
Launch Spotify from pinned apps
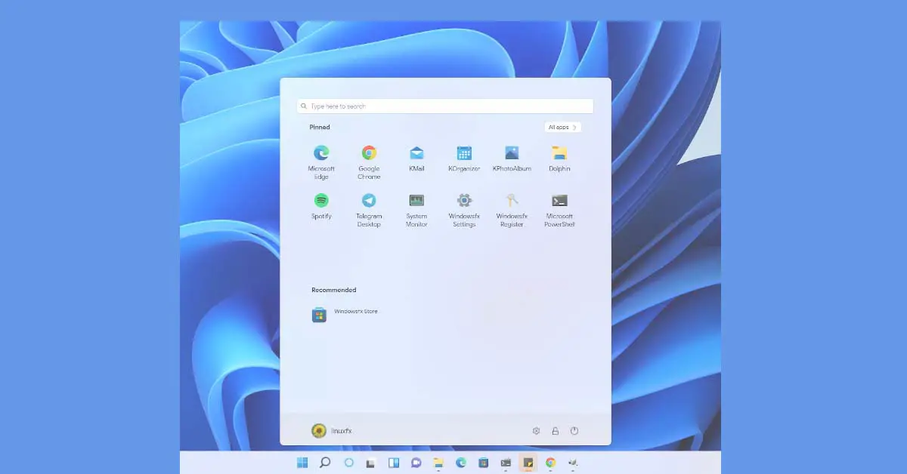pyautogui.click(x=321, y=206)
